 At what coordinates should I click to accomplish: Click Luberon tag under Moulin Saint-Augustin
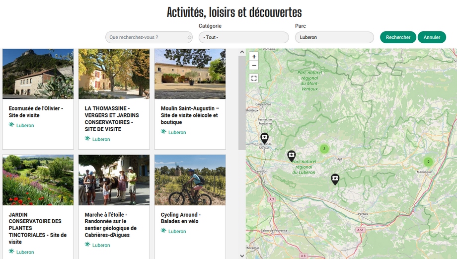[177, 132]
